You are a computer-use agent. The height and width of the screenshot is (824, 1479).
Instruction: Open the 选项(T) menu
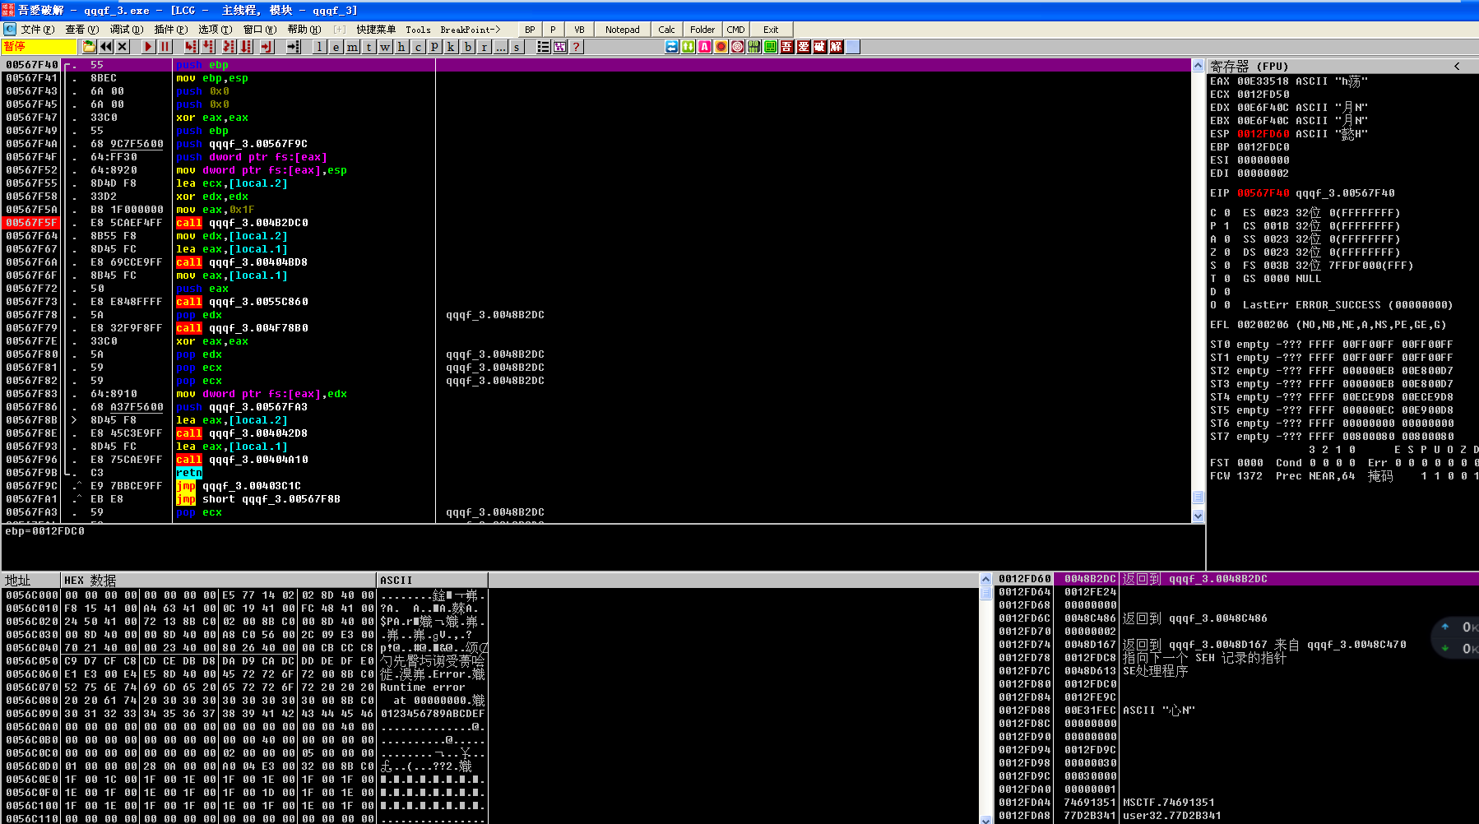[x=215, y=30]
